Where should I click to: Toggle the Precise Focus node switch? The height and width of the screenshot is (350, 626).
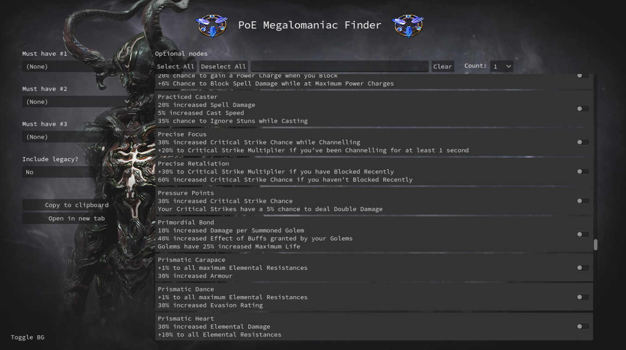[x=583, y=142]
